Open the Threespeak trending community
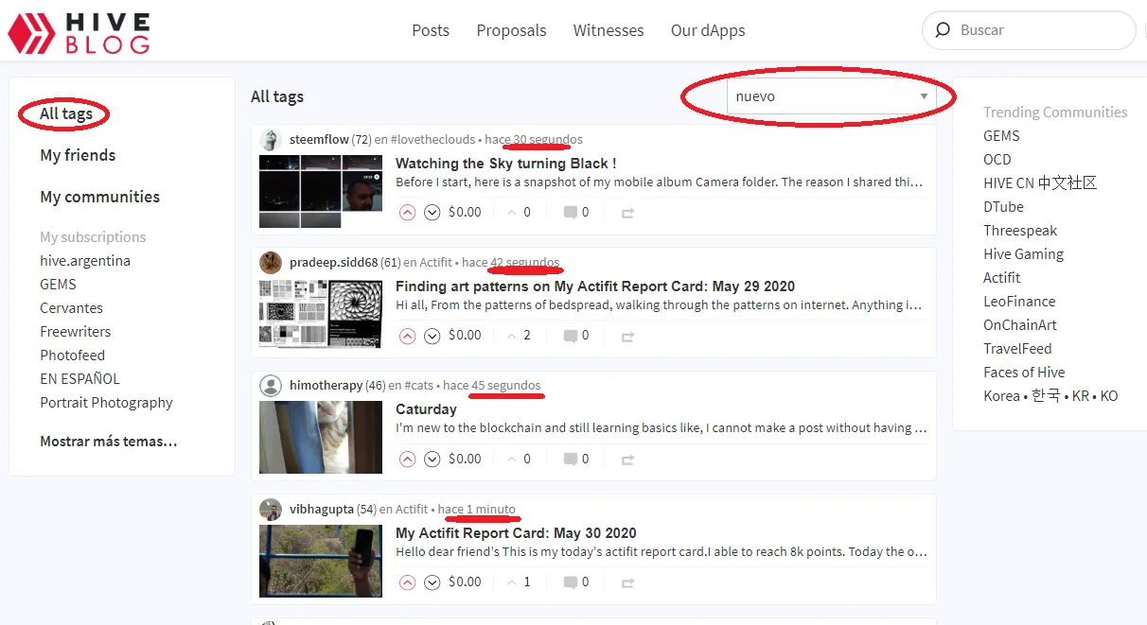This screenshot has height=625, width=1147. 1020,231
